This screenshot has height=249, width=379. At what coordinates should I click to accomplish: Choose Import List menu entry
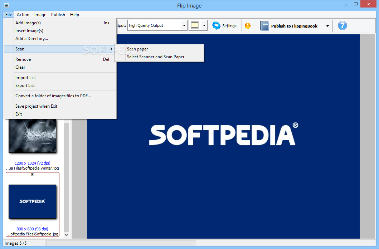click(60, 78)
